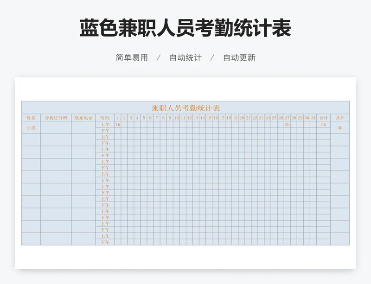Select the 简单易用 tagline text
The image size is (371, 284).
point(132,57)
